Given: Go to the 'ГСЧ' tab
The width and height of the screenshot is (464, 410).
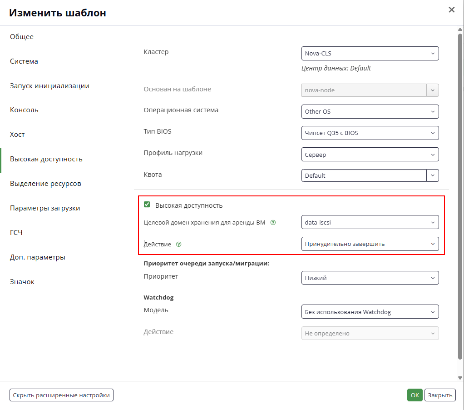Looking at the screenshot, I should 16,233.
